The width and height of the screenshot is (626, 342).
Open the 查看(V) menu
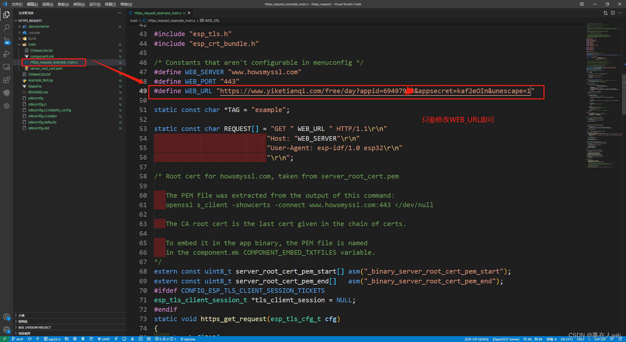click(63, 4)
